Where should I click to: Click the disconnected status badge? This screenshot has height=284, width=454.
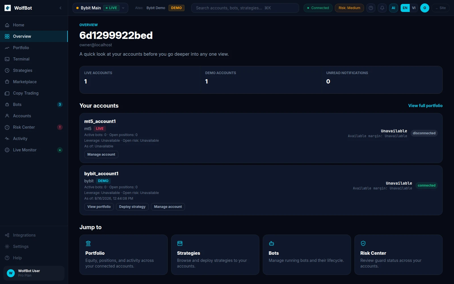click(x=424, y=133)
